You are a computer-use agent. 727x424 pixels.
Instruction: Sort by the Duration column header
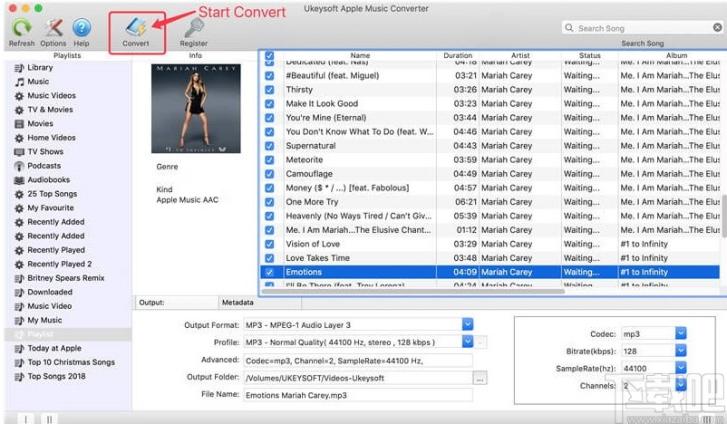[x=458, y=55]
